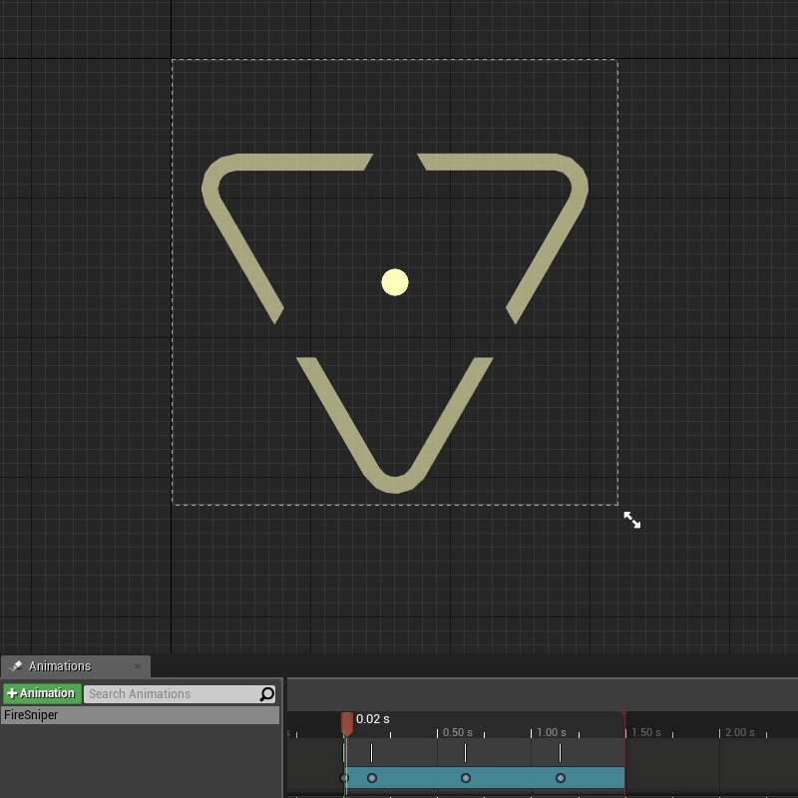Image resolution: width=798 pixels, height=798 pixels.
Task: Click the white key tick near 0.65 s
Action: click(x=465, y=753)
